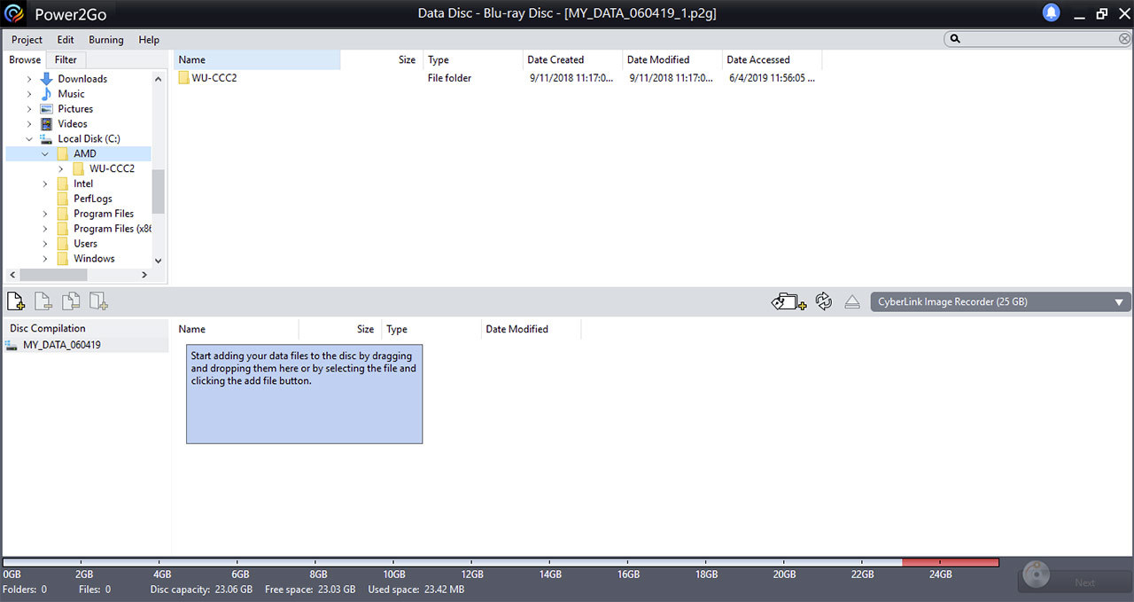1134x602 pixels.
Task: Select the PerfLogs folder in tree
Action: click(92, 199)
